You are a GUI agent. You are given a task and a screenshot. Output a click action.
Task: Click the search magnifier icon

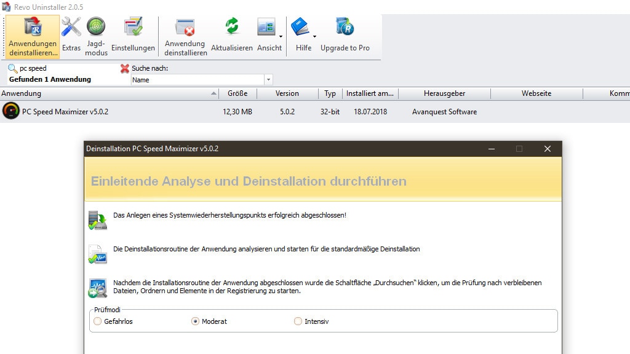click(12, 69)
